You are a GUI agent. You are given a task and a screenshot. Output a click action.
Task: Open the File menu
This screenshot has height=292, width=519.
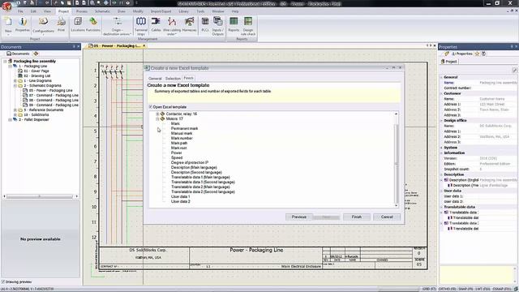(x=20, y=11)
